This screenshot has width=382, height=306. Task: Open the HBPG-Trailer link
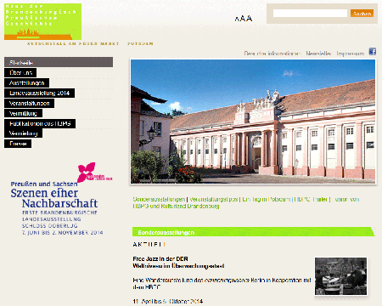[x=311, y=199]
